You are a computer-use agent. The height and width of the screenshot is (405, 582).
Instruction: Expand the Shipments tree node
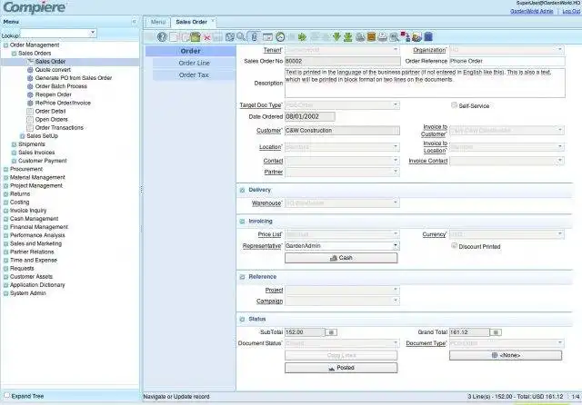click(15, 144)
